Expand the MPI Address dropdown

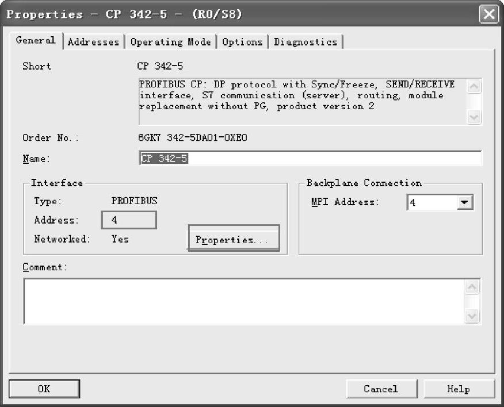point(464,202)
